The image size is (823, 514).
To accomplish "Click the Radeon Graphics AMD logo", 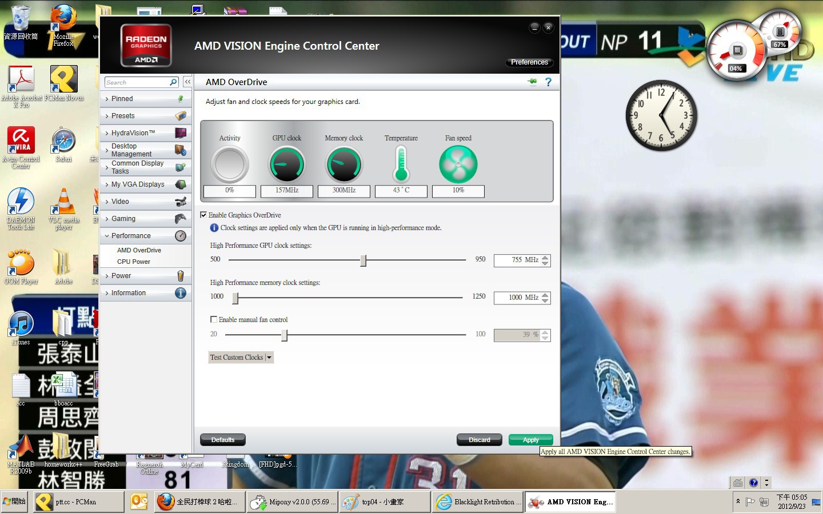I will pos(146,46).
